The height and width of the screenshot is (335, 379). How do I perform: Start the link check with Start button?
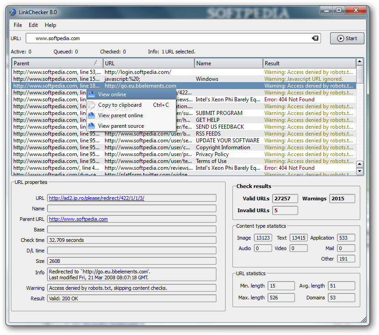pos(347,38)
